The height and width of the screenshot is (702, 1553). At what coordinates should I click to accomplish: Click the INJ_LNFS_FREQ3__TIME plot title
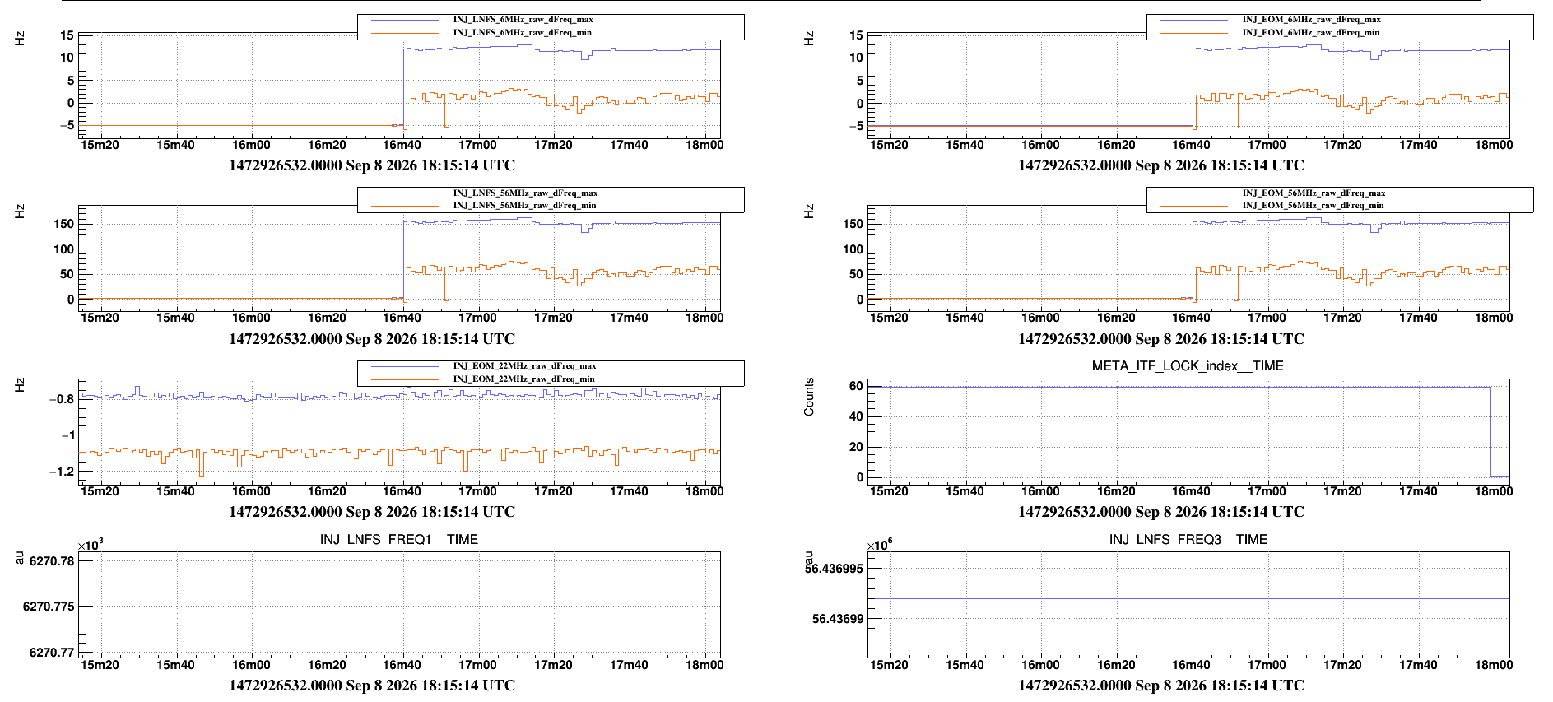[1188, 539]
